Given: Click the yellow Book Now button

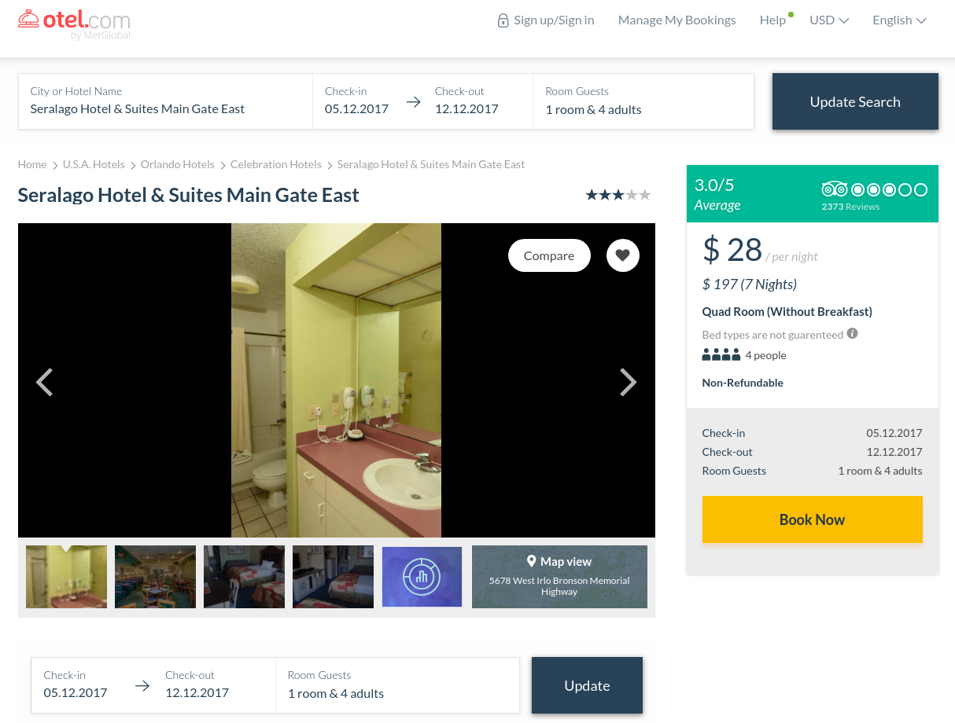Looking at the screenshot, I should (813, 519).
